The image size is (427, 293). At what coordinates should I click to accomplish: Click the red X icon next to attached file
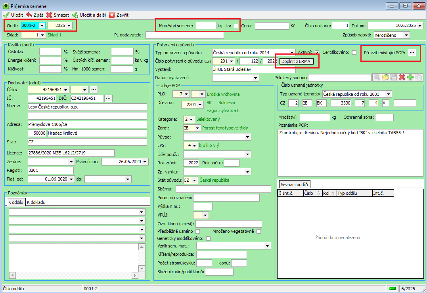click(402, 78)
